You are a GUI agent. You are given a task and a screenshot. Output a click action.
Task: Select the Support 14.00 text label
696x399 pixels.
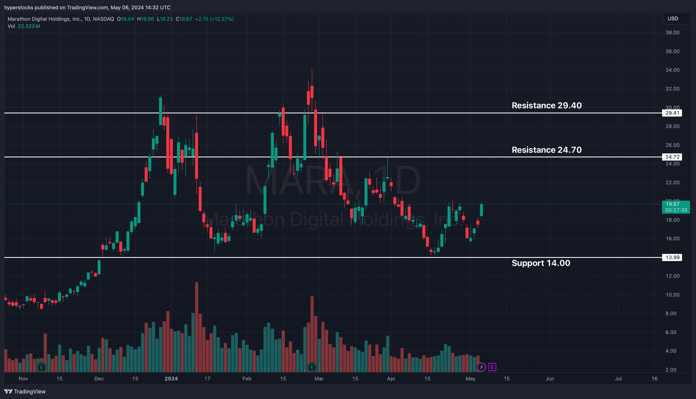541,263
